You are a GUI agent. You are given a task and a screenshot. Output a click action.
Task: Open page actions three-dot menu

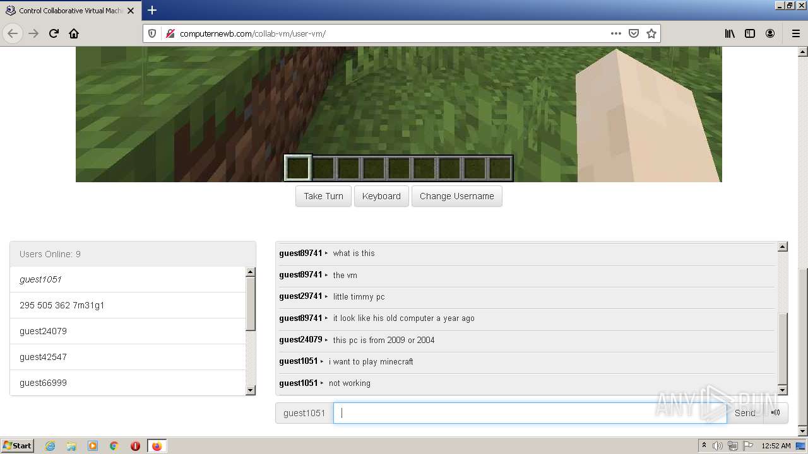[616, 33]
